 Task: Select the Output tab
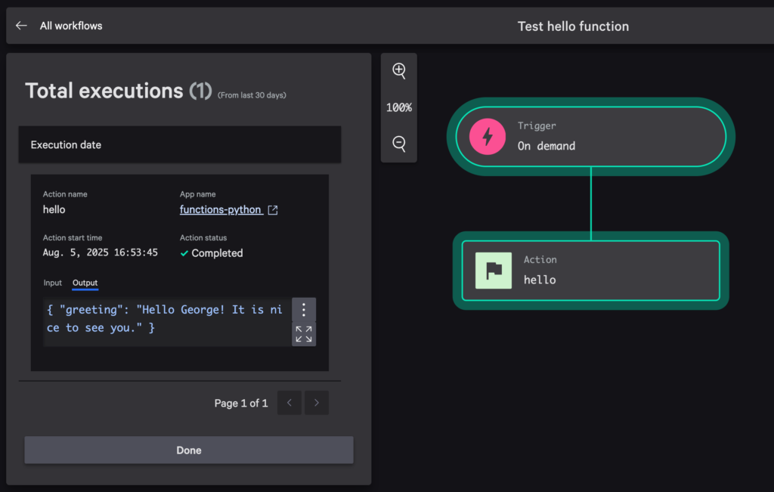[x=85, y=283]
